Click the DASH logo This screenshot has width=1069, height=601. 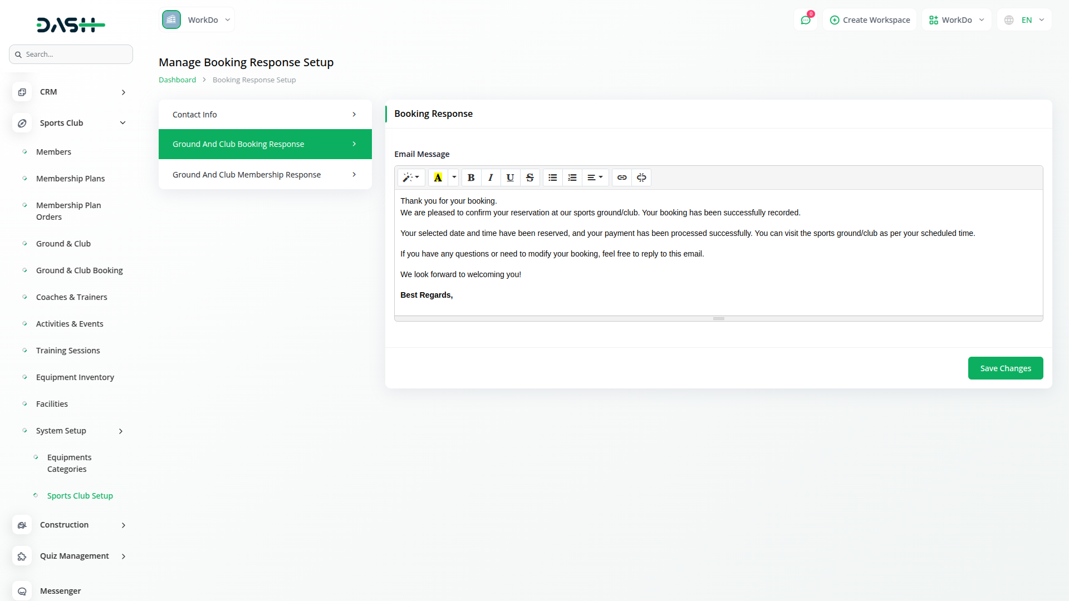71,24
